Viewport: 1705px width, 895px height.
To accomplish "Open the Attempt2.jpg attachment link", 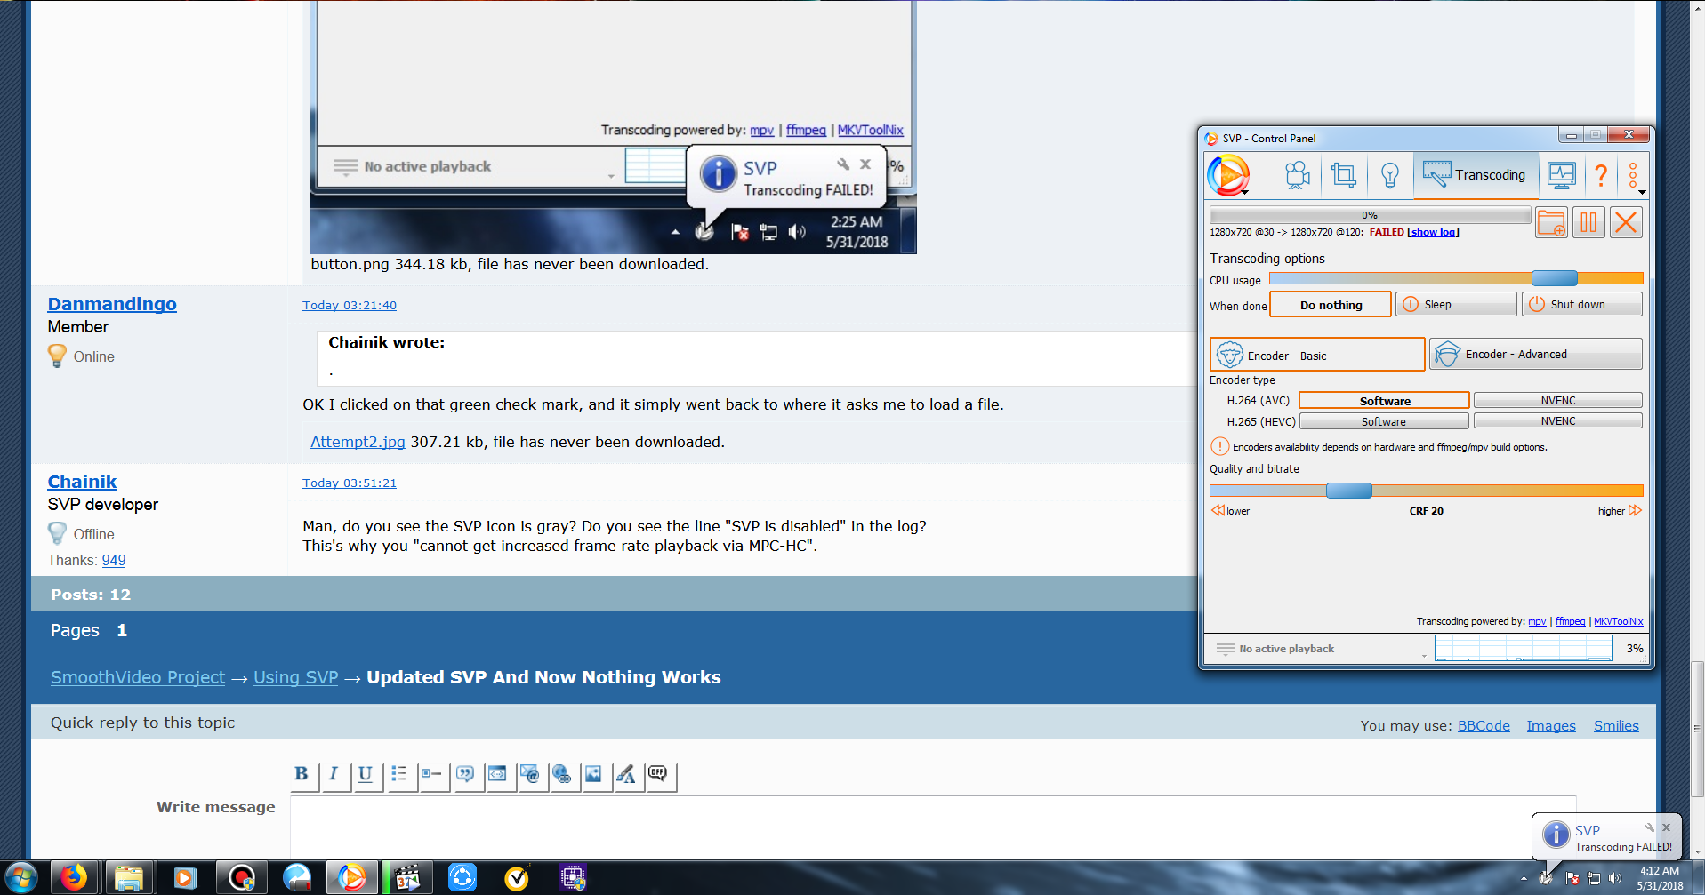I will click(x=358, y=442).
